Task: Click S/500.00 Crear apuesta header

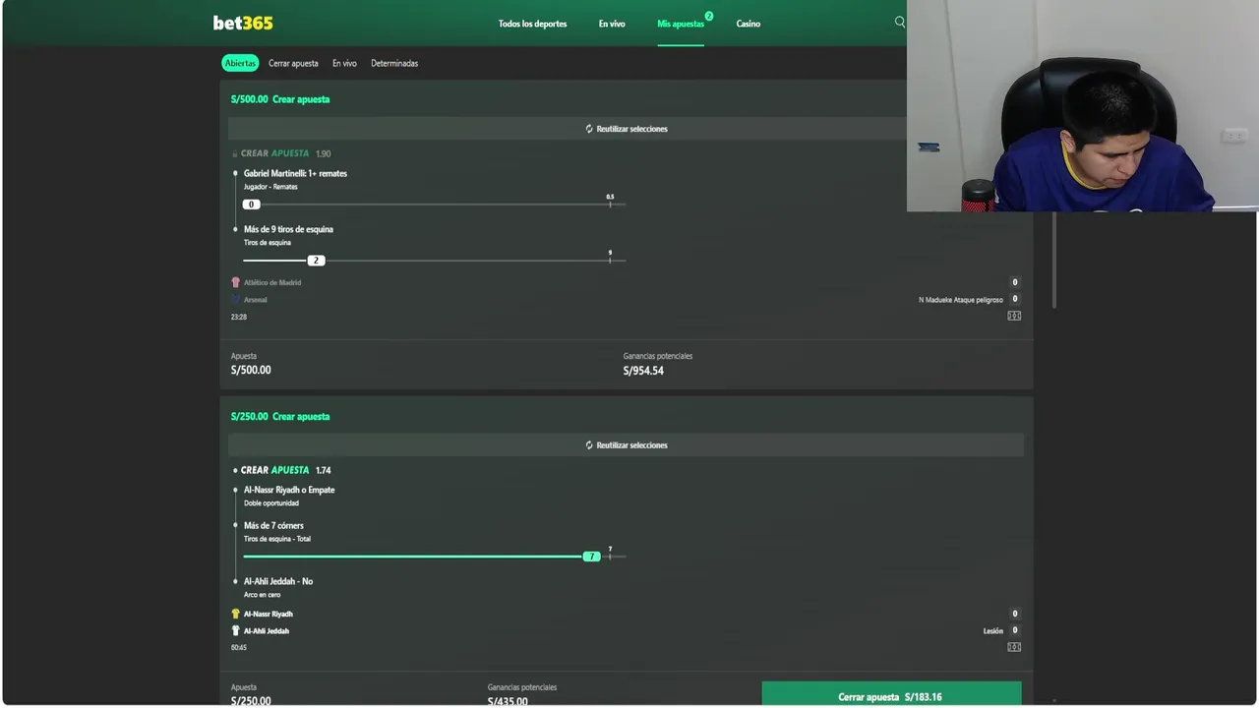Action: point(280,99)
